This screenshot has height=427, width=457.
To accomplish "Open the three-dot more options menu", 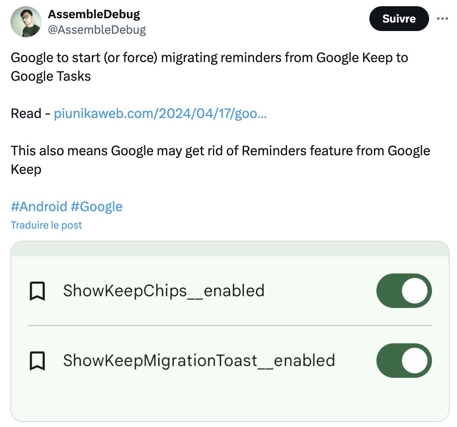I will [442, 19].
